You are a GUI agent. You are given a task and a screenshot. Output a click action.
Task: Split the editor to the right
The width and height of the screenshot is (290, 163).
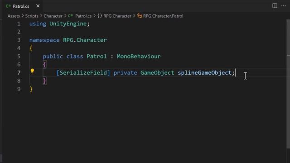275,6
